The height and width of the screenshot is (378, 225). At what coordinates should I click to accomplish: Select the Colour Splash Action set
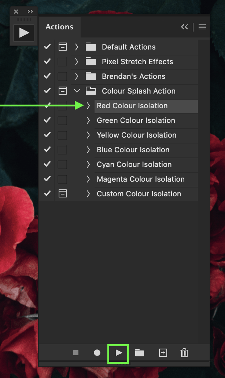pos(139,91)
